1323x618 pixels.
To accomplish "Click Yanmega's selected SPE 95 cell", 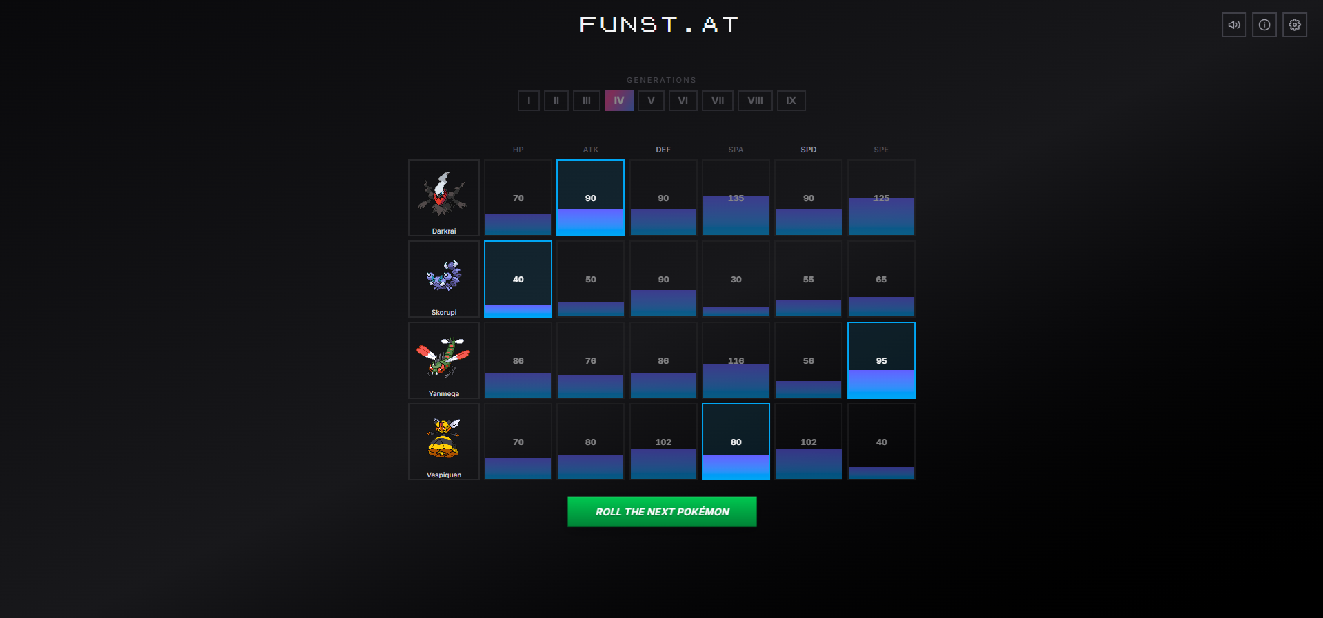I will pos(881,360).
